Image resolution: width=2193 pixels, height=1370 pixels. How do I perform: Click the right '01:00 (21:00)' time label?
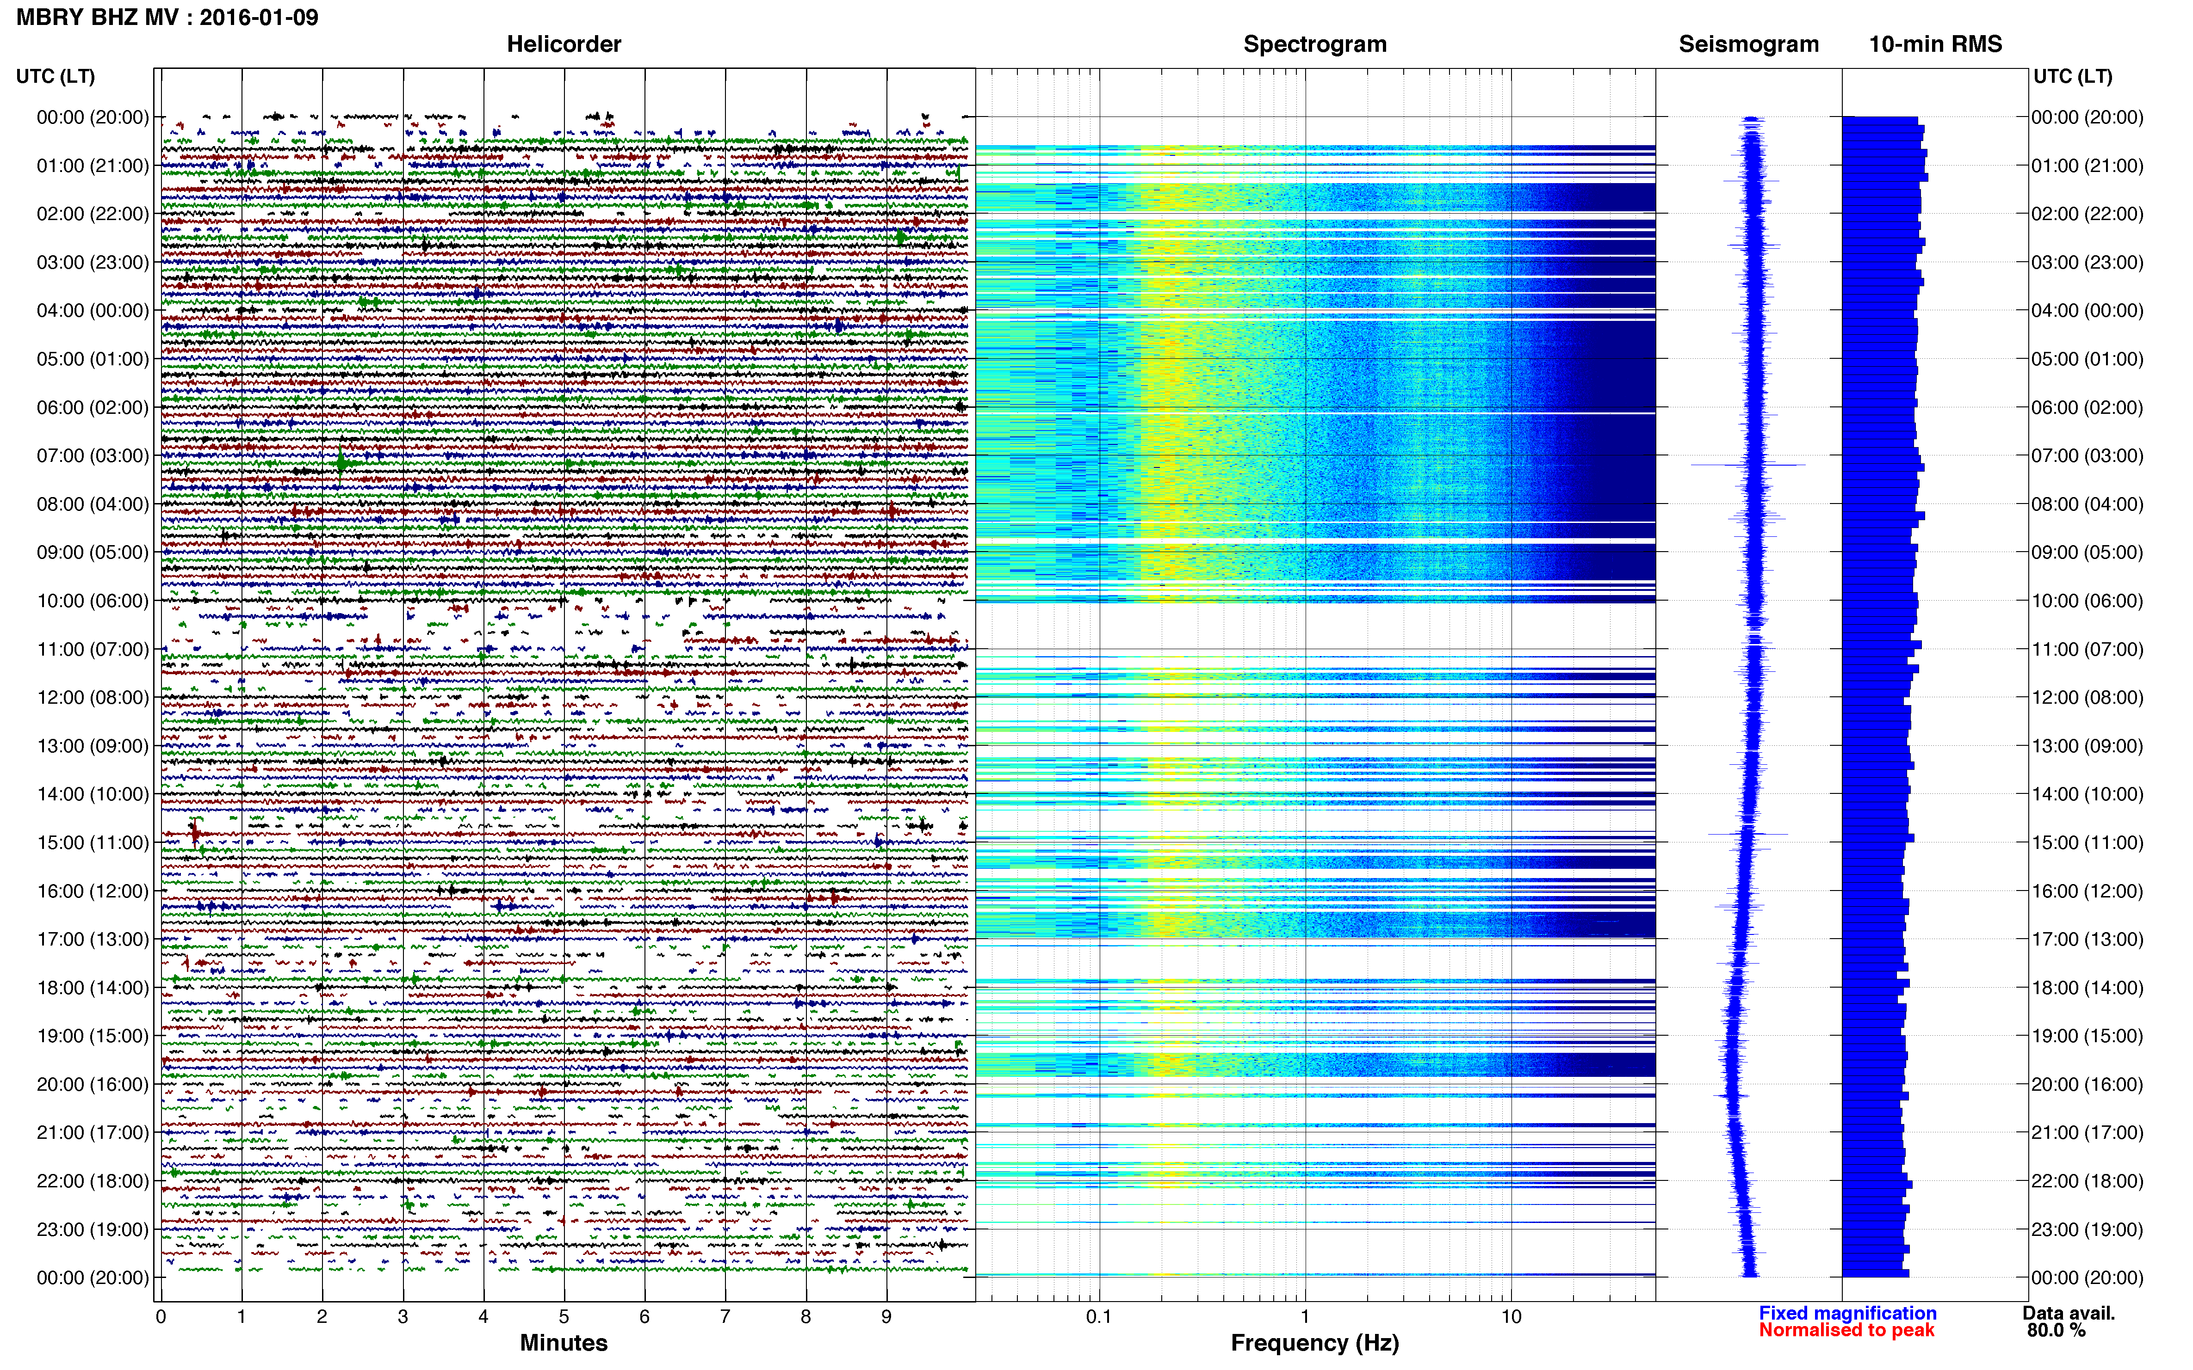point(2087,166)
